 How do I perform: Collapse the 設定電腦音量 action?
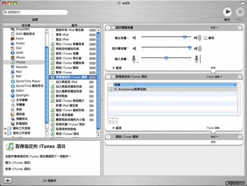[x=113, y=28]
